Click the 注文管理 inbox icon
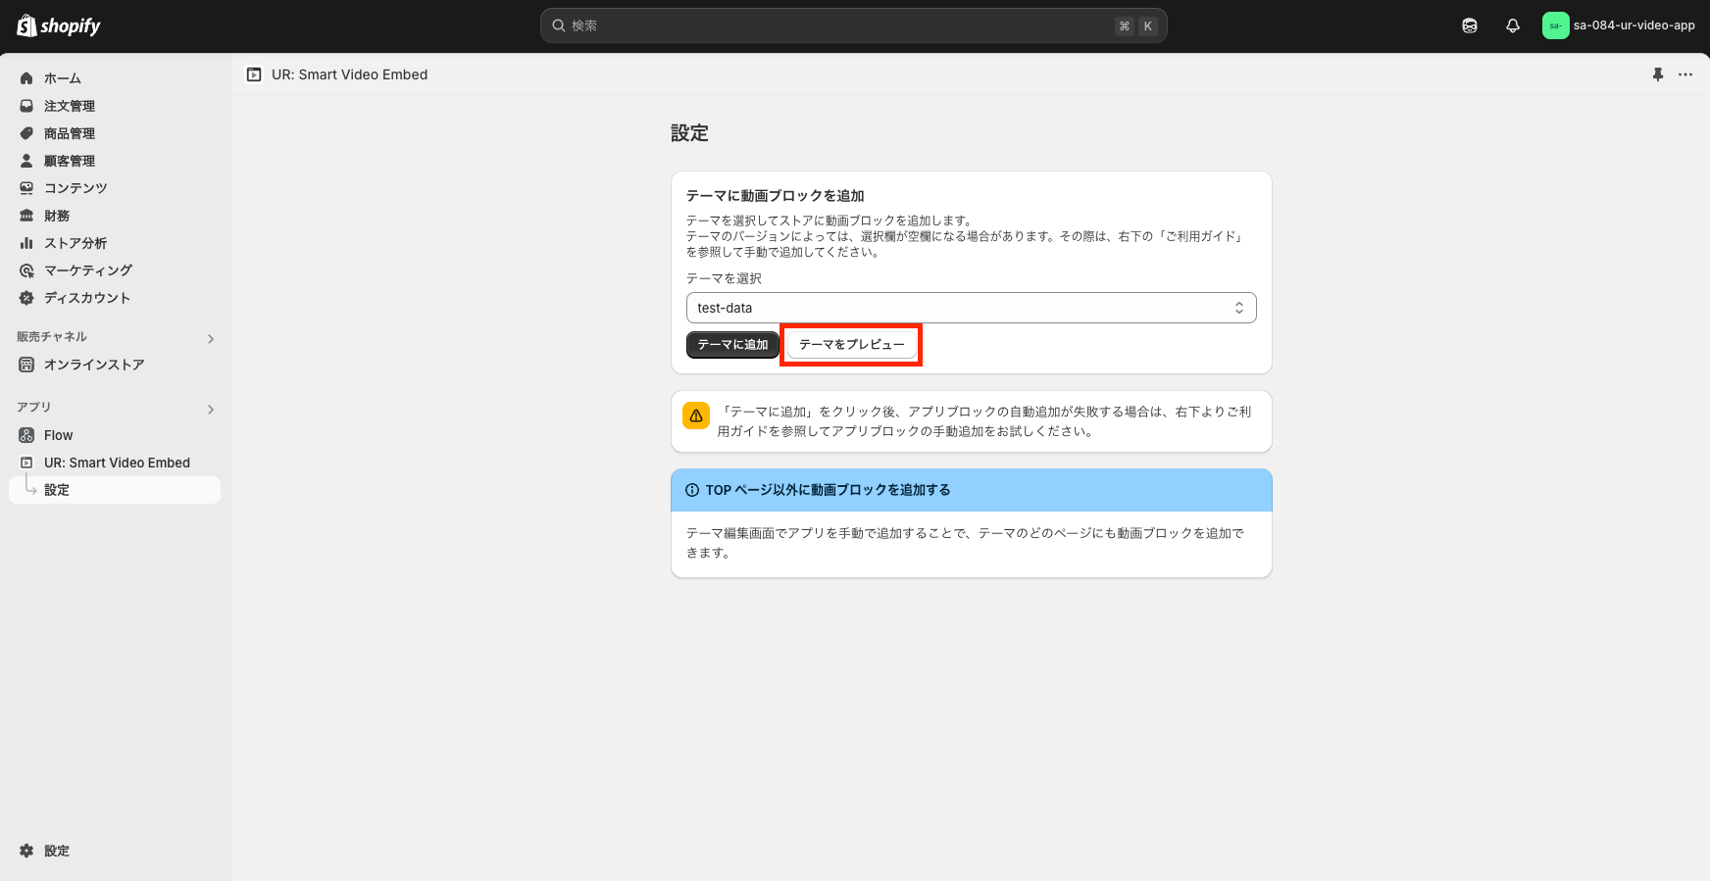Image resolution: width=1710 pixels, height=881 pixels. [26, 106]
